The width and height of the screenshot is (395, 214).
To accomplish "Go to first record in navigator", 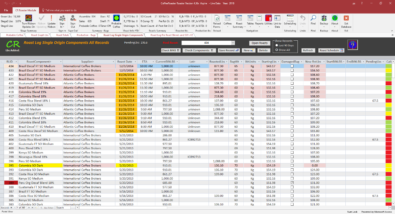I will [x=11, y=208].
